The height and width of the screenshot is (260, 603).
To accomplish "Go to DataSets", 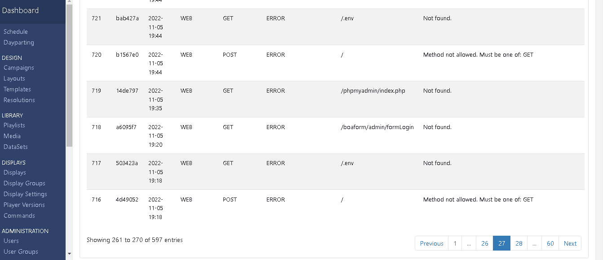I will pyautogui.click(x=16, y=147).
